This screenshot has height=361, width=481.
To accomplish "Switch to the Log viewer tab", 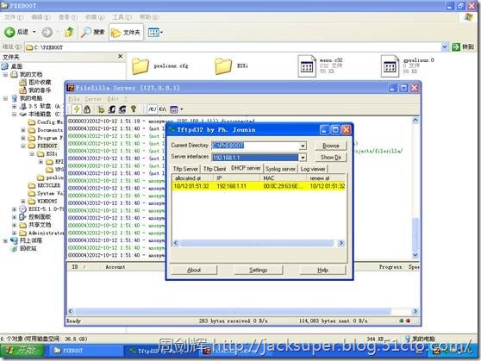I will pyautogui.click(x=313, y=169).
